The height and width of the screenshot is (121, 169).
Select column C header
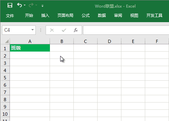point(86,41)
